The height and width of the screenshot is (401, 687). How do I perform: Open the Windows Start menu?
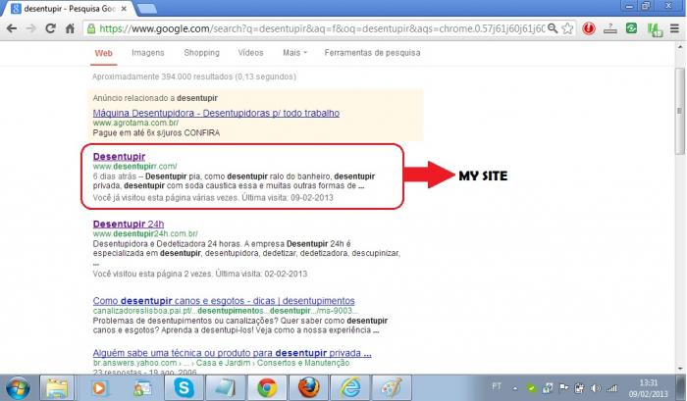pos(18,388)
